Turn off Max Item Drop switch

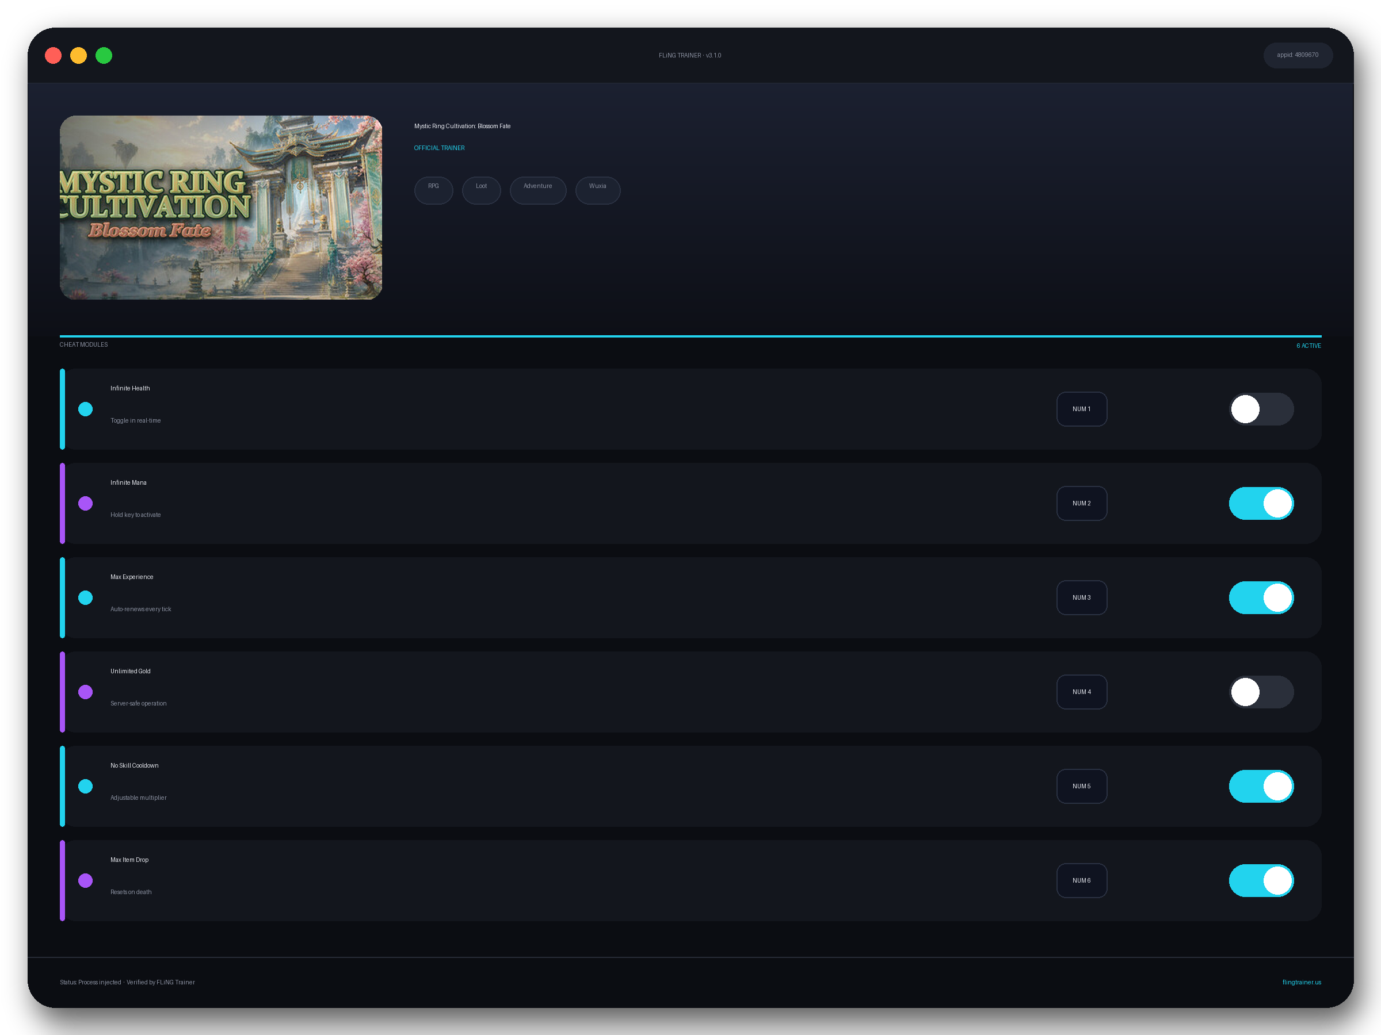pos(1261,880)
